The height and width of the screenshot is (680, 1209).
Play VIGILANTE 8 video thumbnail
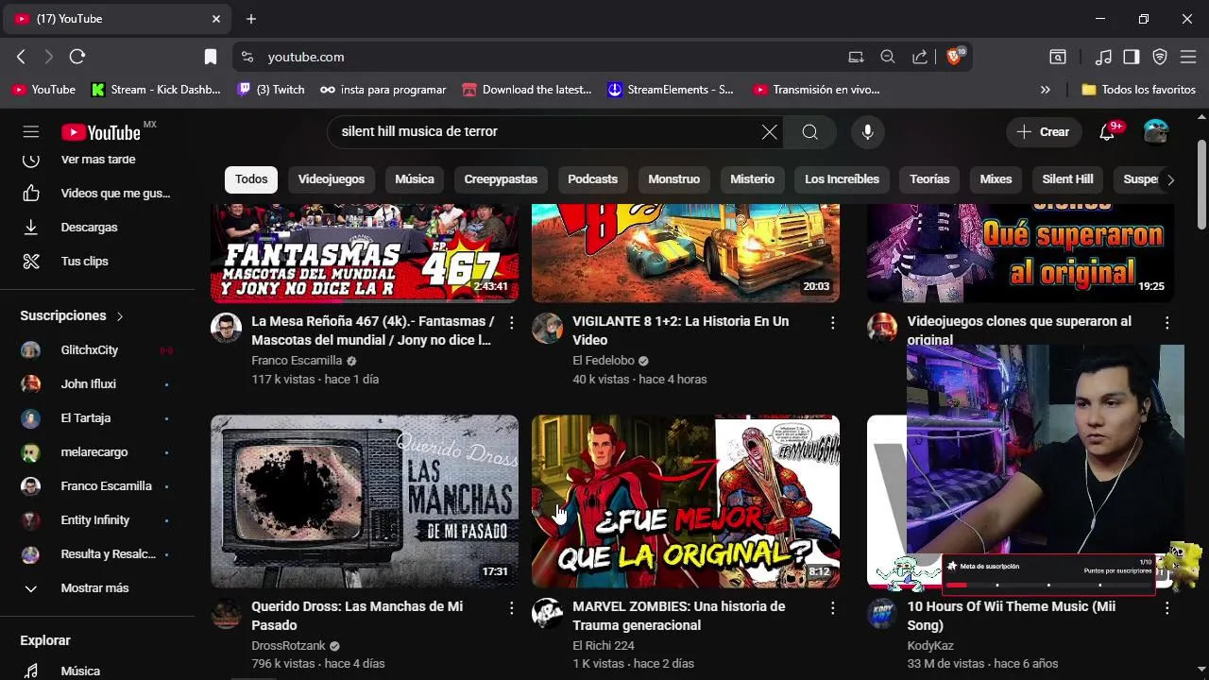point(686,253)
